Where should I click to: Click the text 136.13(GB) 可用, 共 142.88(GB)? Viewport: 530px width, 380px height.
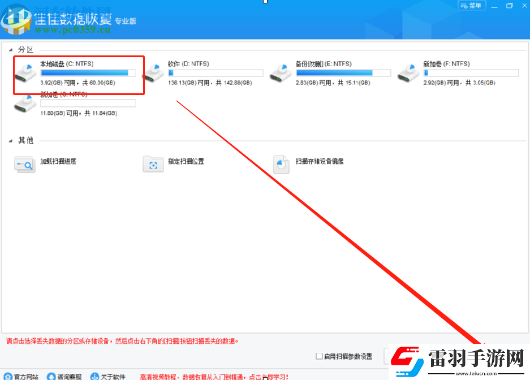210,83
